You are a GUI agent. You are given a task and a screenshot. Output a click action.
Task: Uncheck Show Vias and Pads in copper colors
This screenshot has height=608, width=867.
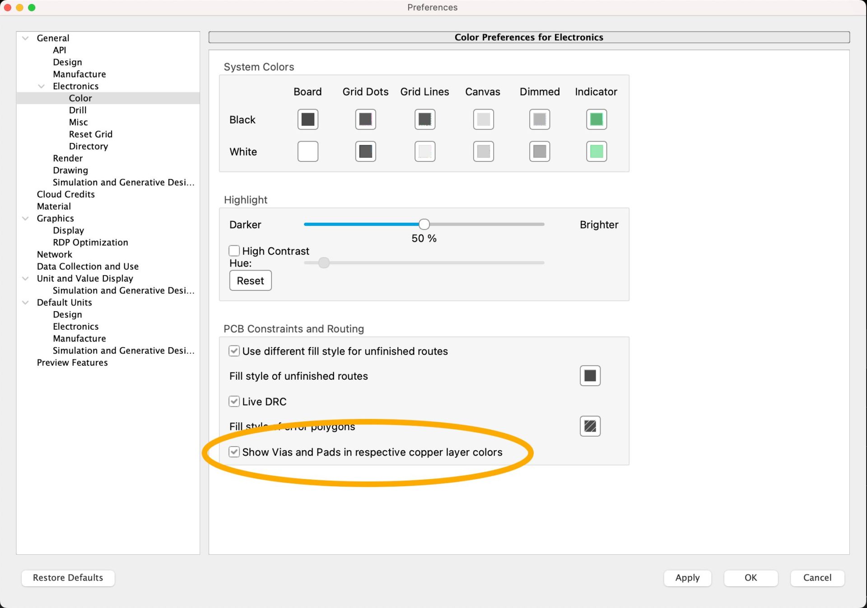pos(234,452)
